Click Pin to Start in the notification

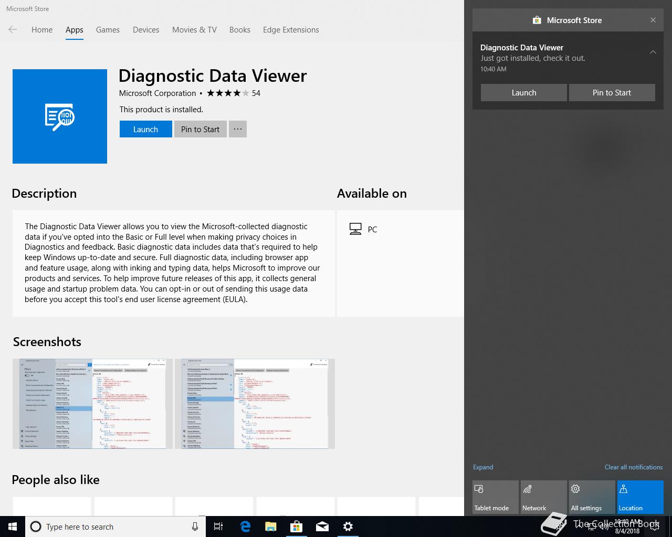(612, 92)
